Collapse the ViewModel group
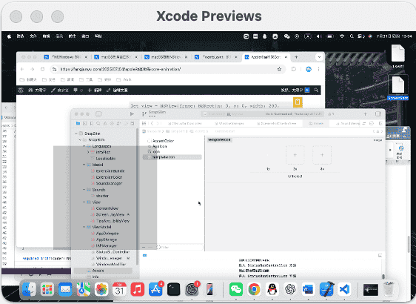The image size is (416, 304). click(84, 227)
